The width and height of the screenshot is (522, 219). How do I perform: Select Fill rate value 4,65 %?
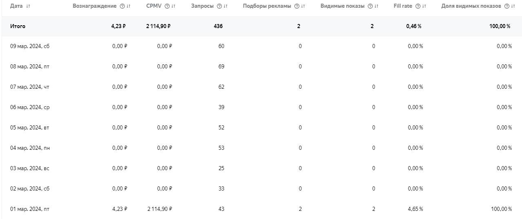click(x=415, y=209)
